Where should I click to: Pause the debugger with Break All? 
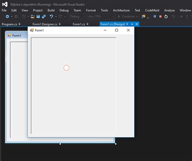(155, 17)
